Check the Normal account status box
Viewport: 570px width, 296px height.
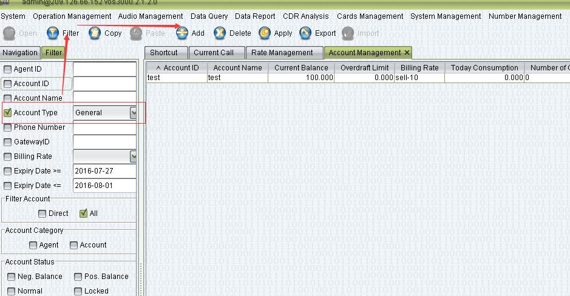coord(11,291)
